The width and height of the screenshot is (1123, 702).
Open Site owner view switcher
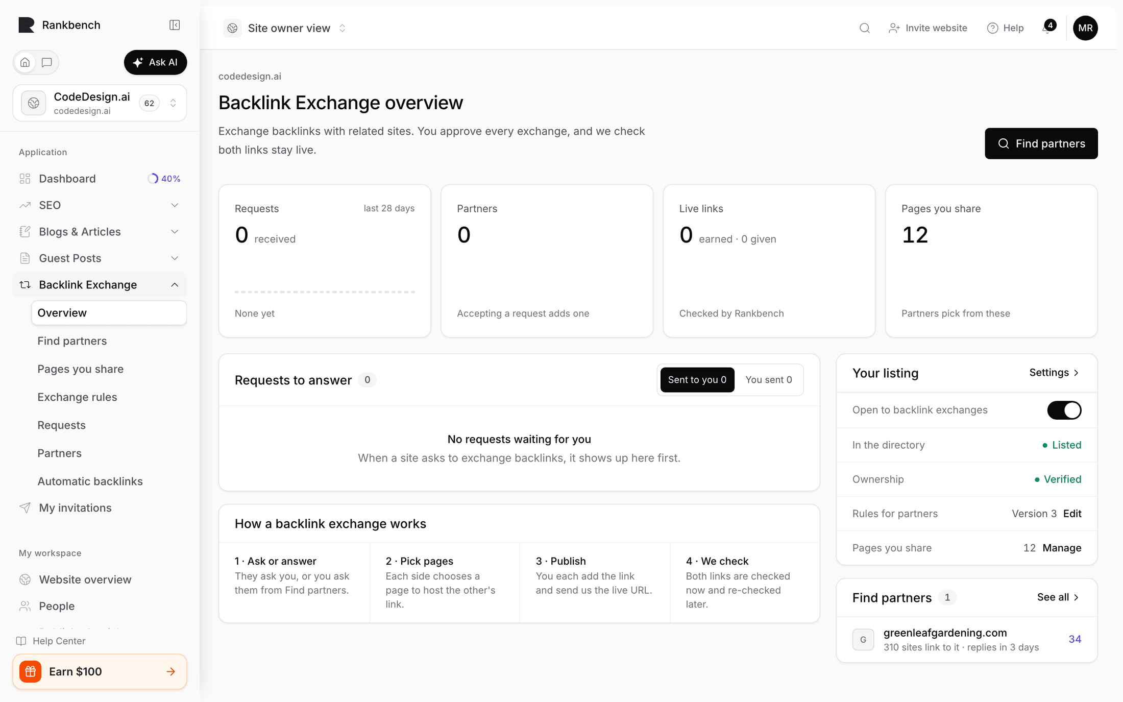coord(285,28)
